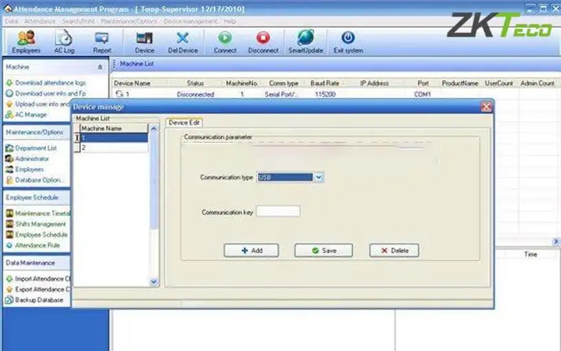Image resolution: width=561 pixels, height=351 pixels.
Task: Click the red Disconnect icon
Action: [264, 38]
